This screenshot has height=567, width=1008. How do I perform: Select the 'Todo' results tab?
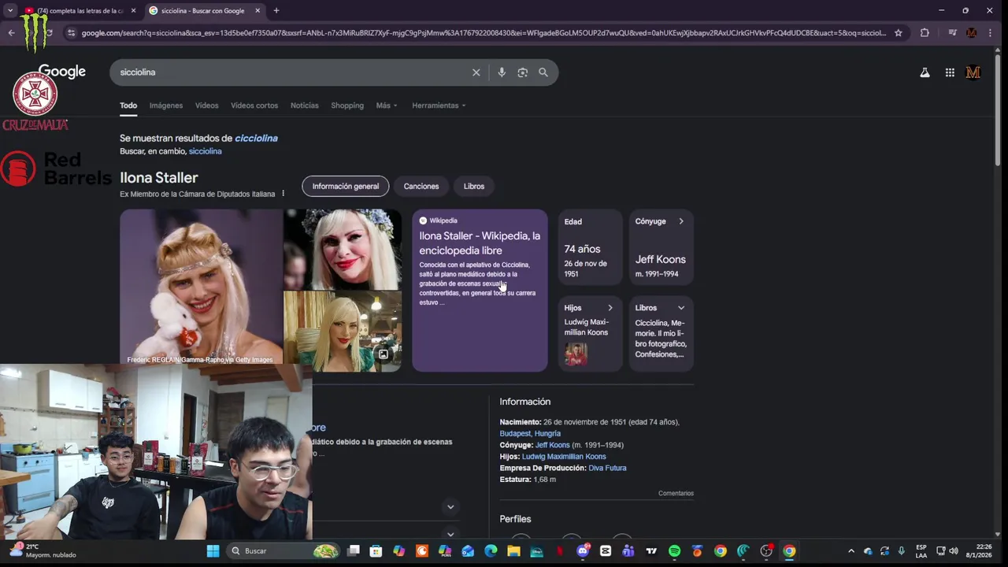(x=128, y=106)
